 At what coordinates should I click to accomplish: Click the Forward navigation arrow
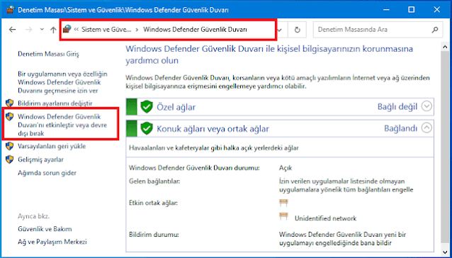[28, 29]
